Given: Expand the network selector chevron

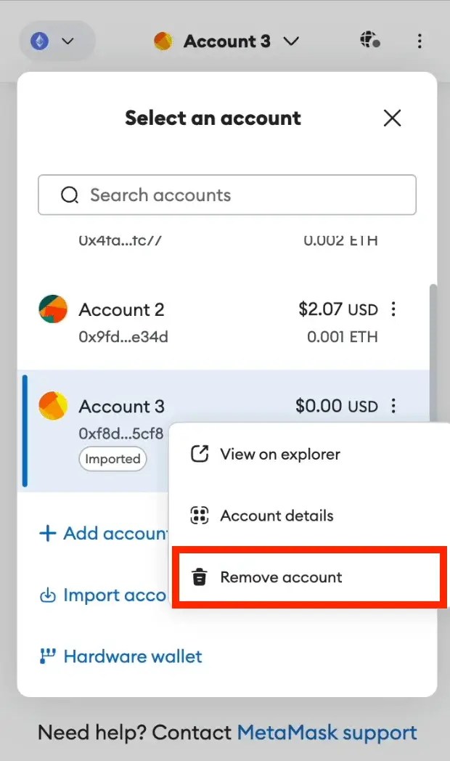Looking at the screenshot, I should (68, 41).
